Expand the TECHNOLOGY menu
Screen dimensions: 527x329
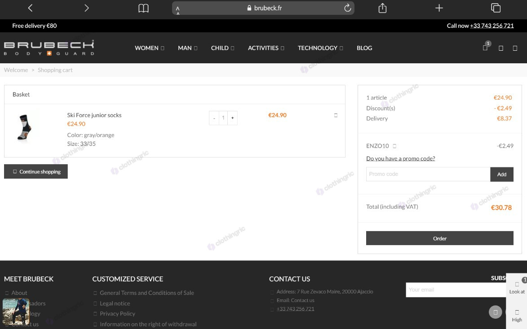point(320,48)
